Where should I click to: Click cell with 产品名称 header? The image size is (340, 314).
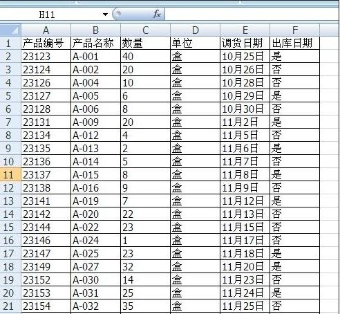click(96, 43)
